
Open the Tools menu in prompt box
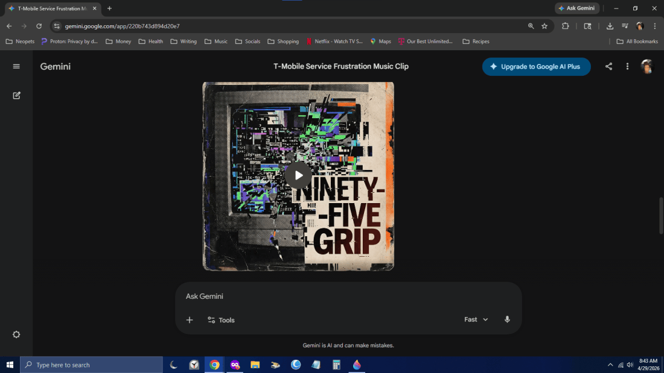pos(221,320)
